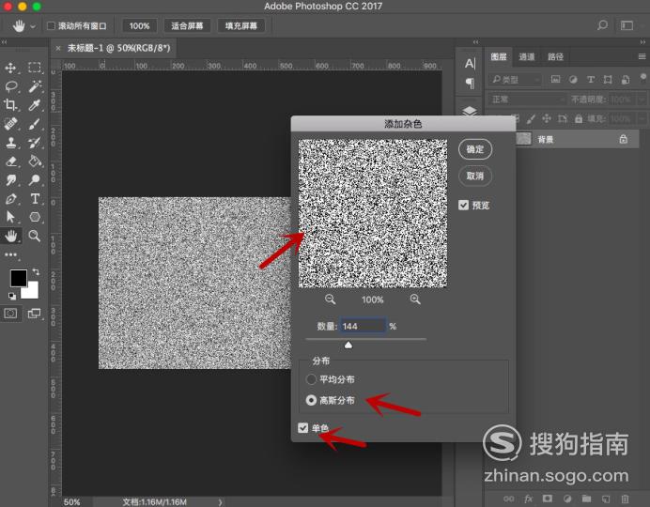Open the Paragraph panel icon
Viewport: 650px width, 507px height.
(470, 84)
